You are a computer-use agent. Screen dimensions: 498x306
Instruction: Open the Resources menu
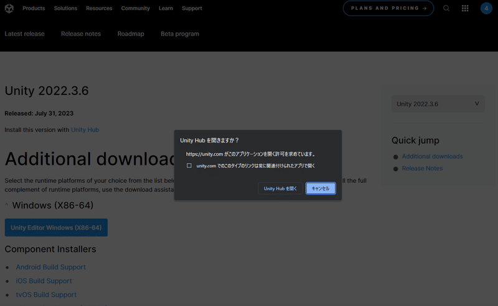point(99,8)
